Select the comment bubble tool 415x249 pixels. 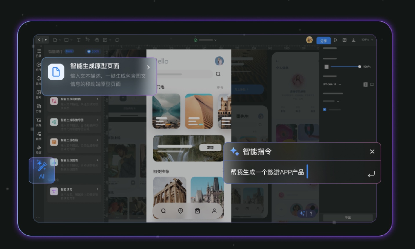[x=117, y=40]
